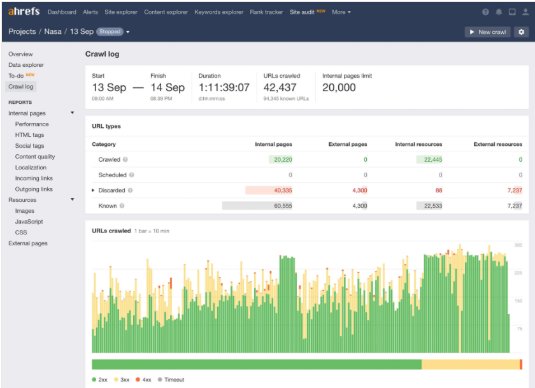Open Site explorer in top navigation
535x388 pixels.
[120, 12]
